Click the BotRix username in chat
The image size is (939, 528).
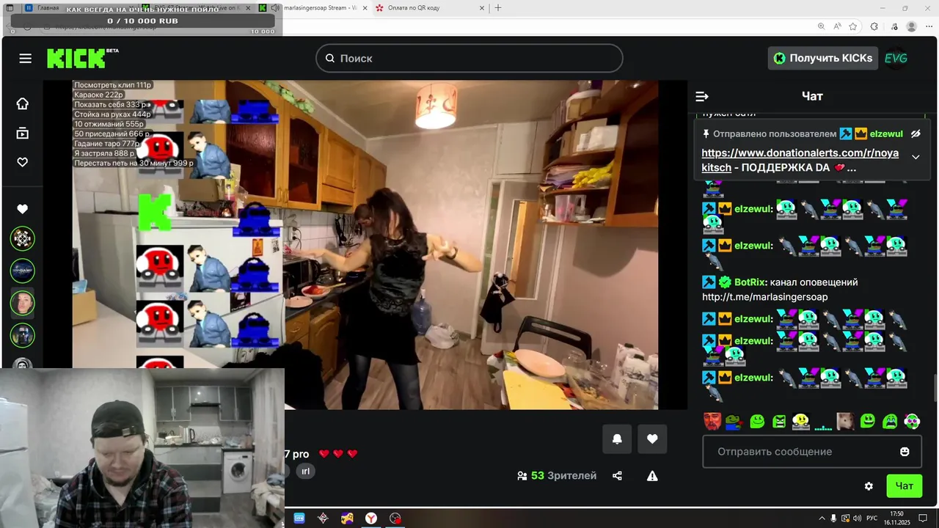(750, 282)
